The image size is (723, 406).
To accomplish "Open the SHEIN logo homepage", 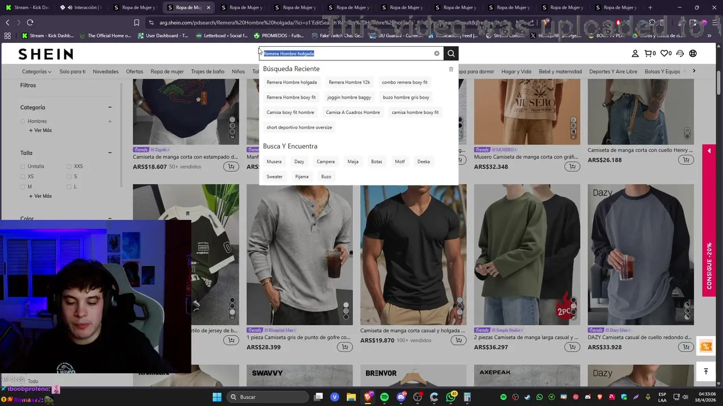I will pos(46,54).
